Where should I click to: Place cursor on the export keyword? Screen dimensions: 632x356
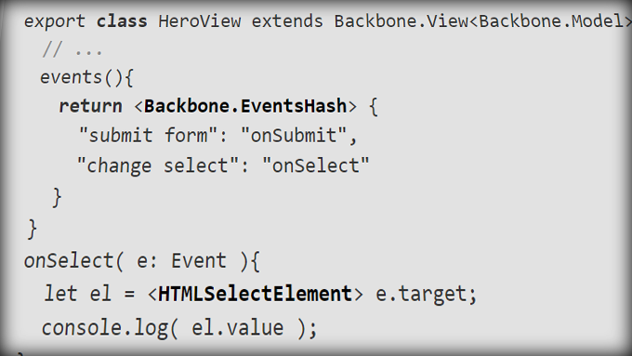tap(55, 21)
